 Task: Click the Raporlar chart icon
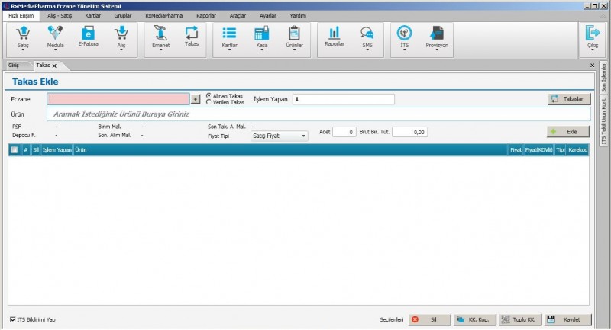[334, 34]
